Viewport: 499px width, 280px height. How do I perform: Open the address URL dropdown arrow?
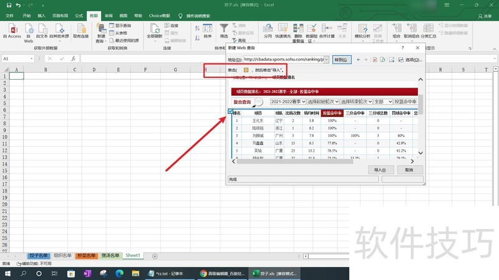tap(326, 59)
